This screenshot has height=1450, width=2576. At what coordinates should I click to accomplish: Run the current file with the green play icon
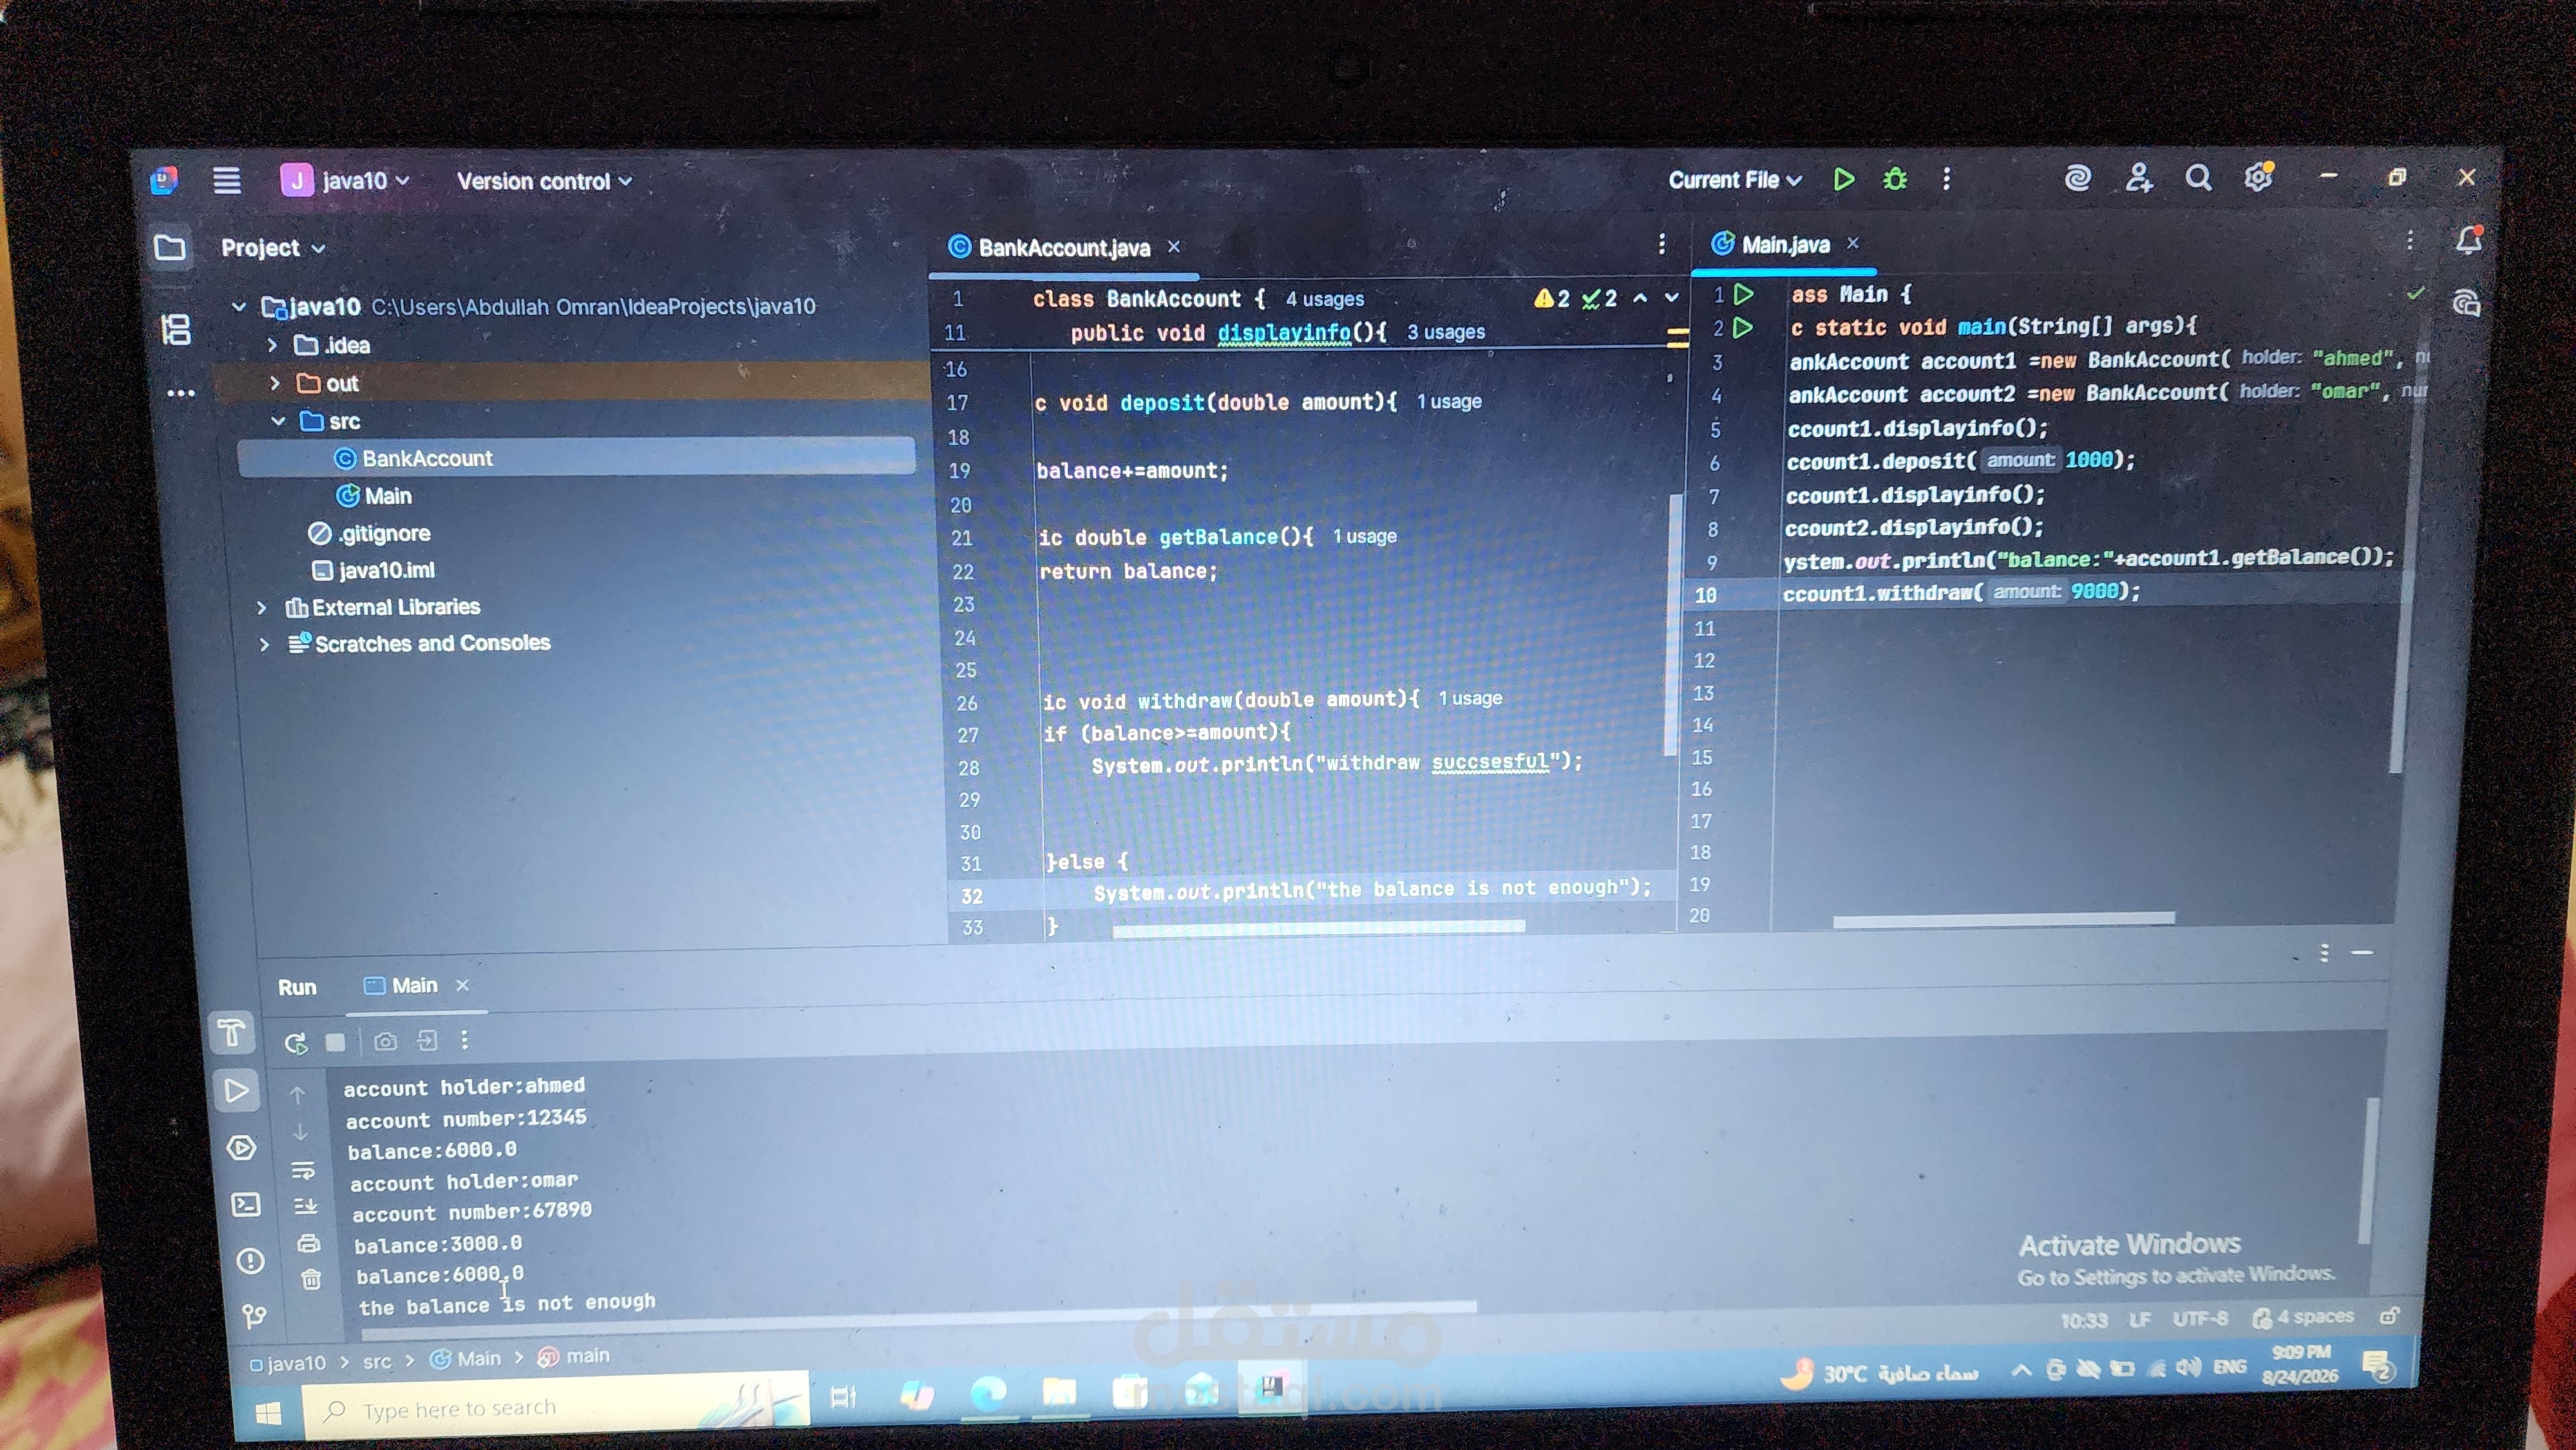[1844, 179]
